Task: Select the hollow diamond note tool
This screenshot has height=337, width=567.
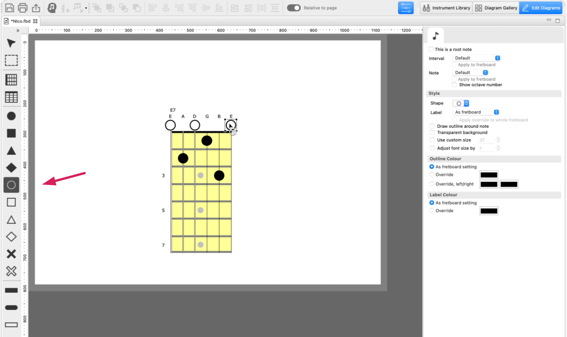Action: 11,237
